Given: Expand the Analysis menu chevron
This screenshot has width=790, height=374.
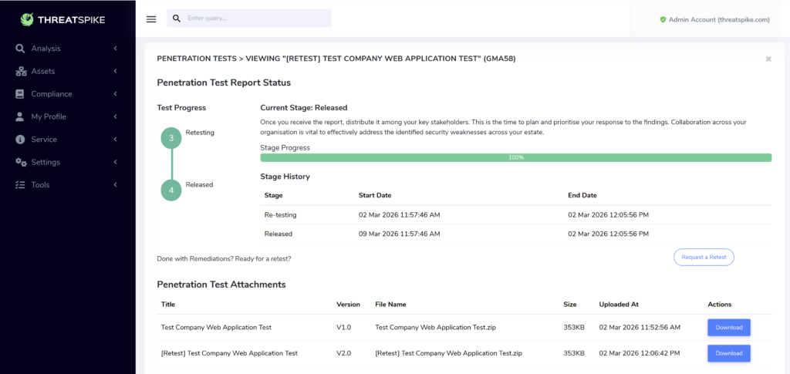Looking at the screenshot, I should point(115,49).
